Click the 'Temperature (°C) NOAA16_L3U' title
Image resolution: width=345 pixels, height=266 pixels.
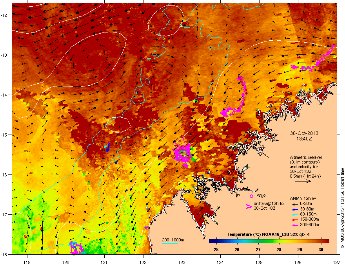[258, 234]
